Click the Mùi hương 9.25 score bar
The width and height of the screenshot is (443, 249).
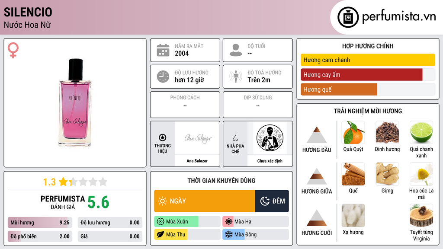40,223
